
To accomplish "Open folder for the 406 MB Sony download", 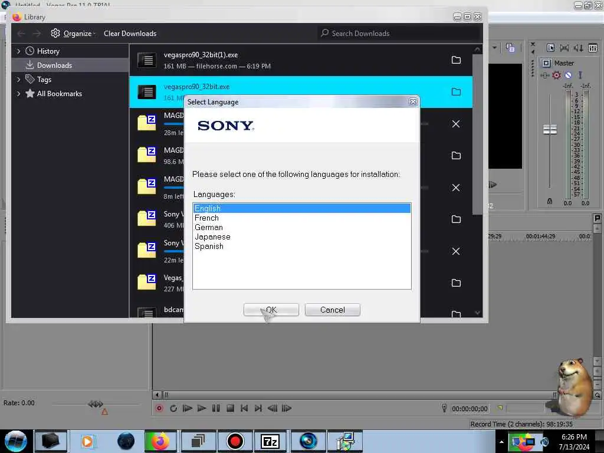I will point(456,219).
